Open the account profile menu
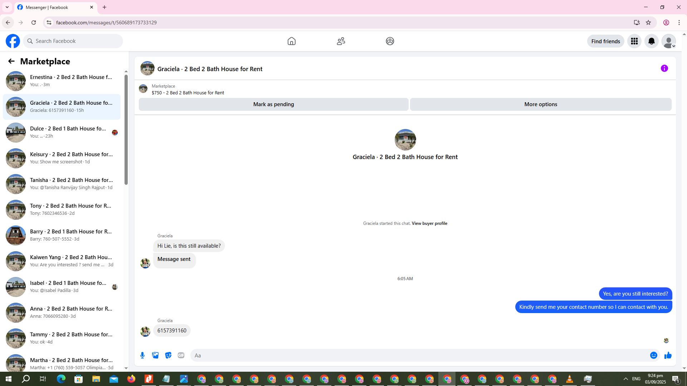Image resolution: width=687 pixels, height=386 pixels. pyautogui.click(x=669, y=41)
